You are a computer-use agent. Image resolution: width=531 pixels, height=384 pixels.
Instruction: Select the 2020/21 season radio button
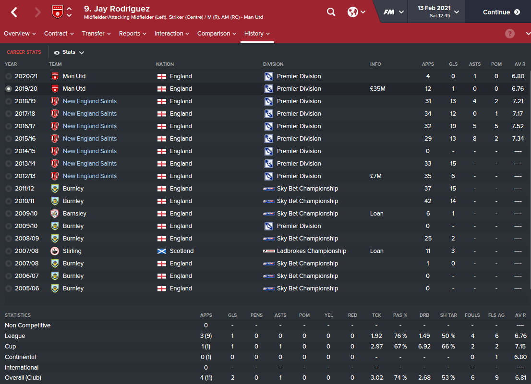[9, 76]
